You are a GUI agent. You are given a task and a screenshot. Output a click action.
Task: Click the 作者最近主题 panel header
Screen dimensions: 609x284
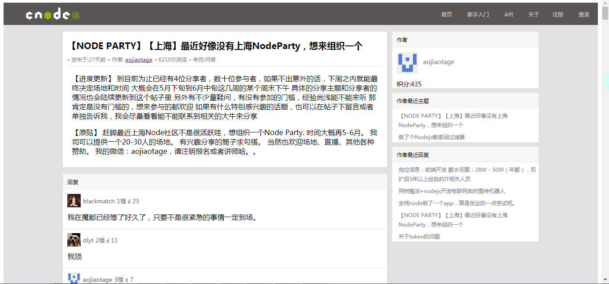[x=465, y=101]
